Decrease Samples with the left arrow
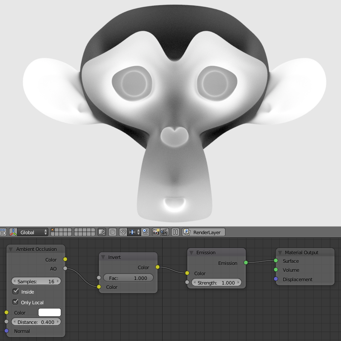Image resolution: width=341 pixels, height=341 pixels. 15,281
